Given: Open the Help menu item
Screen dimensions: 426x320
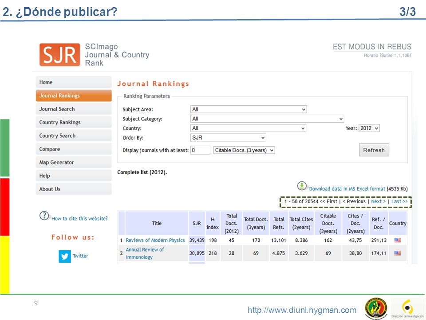Looking at the screenshot, I should 74,176.
